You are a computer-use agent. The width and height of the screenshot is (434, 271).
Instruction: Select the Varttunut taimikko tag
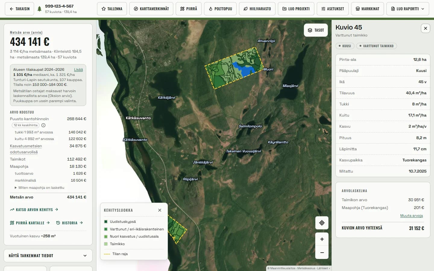coord(376,46)
